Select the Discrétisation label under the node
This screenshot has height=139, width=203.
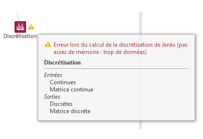coord(20,36)
